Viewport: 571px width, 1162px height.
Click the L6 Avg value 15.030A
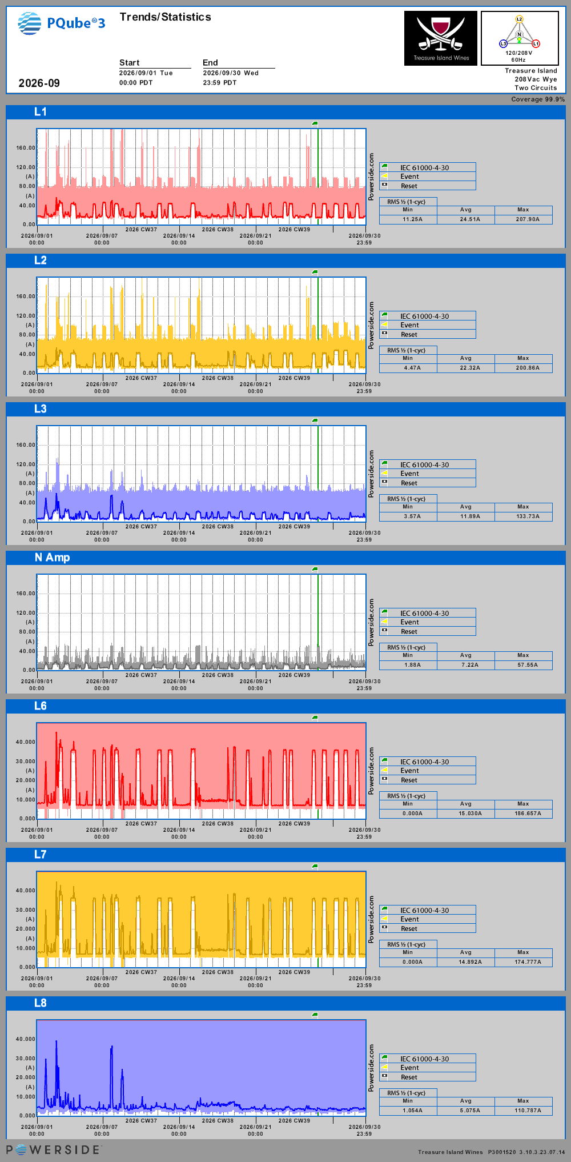(470, 814)
